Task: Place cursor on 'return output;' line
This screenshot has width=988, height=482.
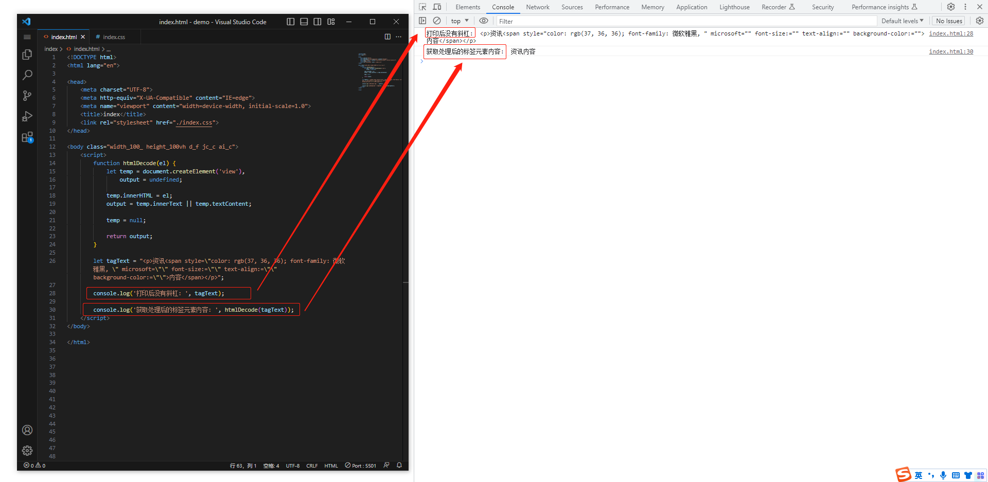Action: 129,236
